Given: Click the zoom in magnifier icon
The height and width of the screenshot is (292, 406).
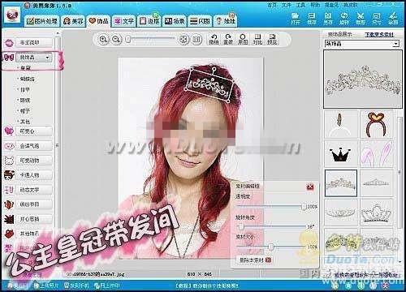Looking at the screenshot, I should click(103, 40).
